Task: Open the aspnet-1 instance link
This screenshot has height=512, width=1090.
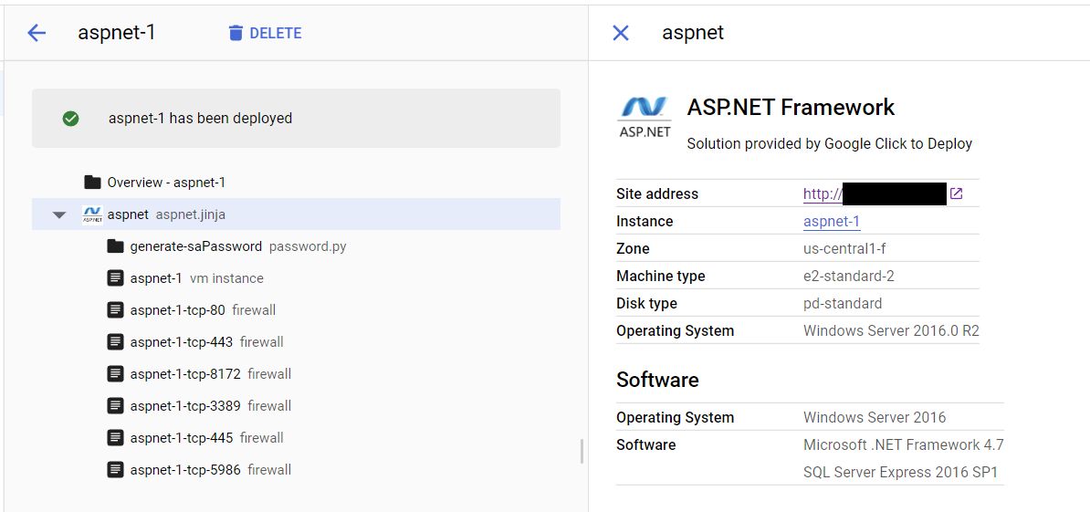Action: coord(832,222)
